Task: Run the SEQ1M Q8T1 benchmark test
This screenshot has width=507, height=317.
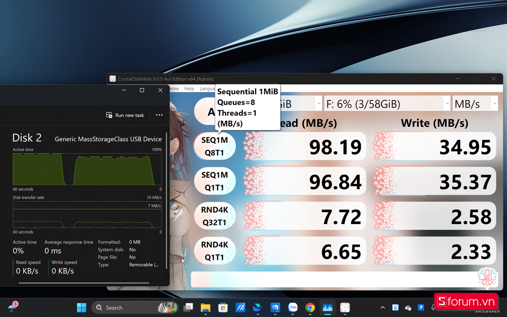Action: point(215,147)
